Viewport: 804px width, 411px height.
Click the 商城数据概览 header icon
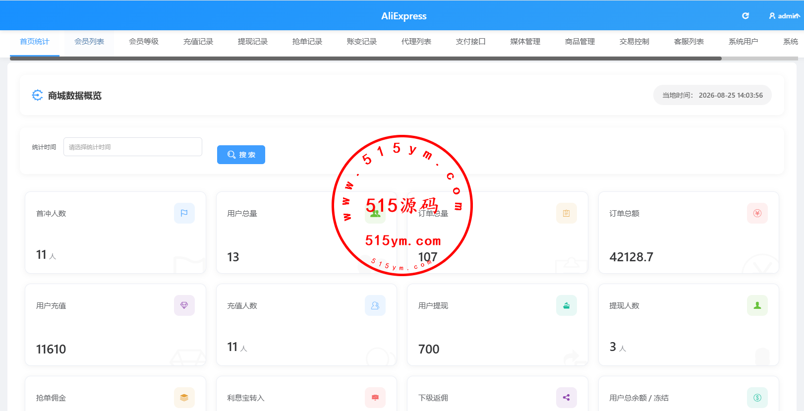point(37,95)
